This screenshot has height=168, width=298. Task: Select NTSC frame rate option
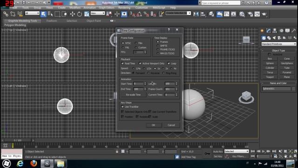tap(123, 43)
